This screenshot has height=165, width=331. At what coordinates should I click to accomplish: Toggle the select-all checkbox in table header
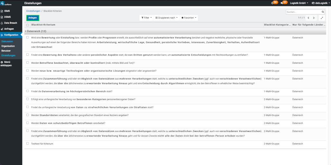[27, 25]
